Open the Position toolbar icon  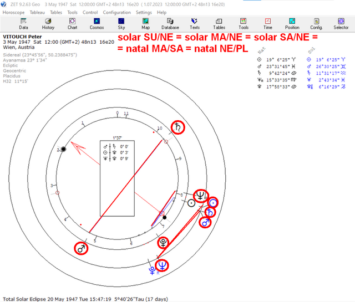point(292,24)
